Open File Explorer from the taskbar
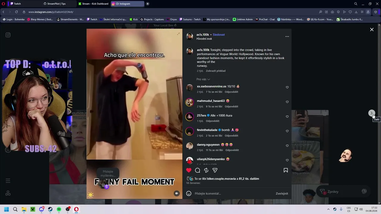 [24, 209]
